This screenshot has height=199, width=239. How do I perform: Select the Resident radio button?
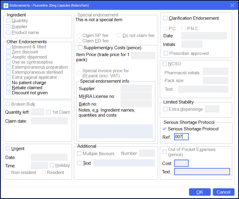[x=44, y=172]
